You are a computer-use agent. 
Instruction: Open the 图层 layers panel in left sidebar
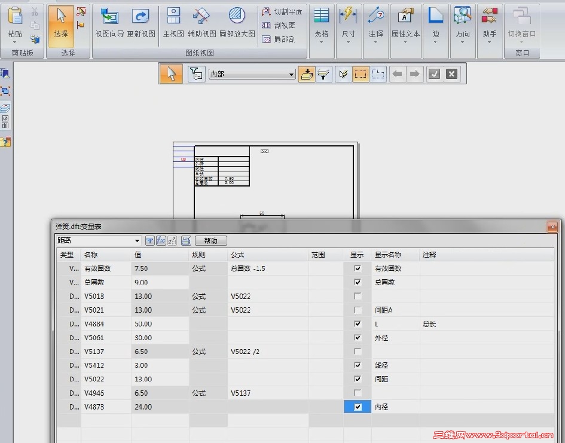5,115
